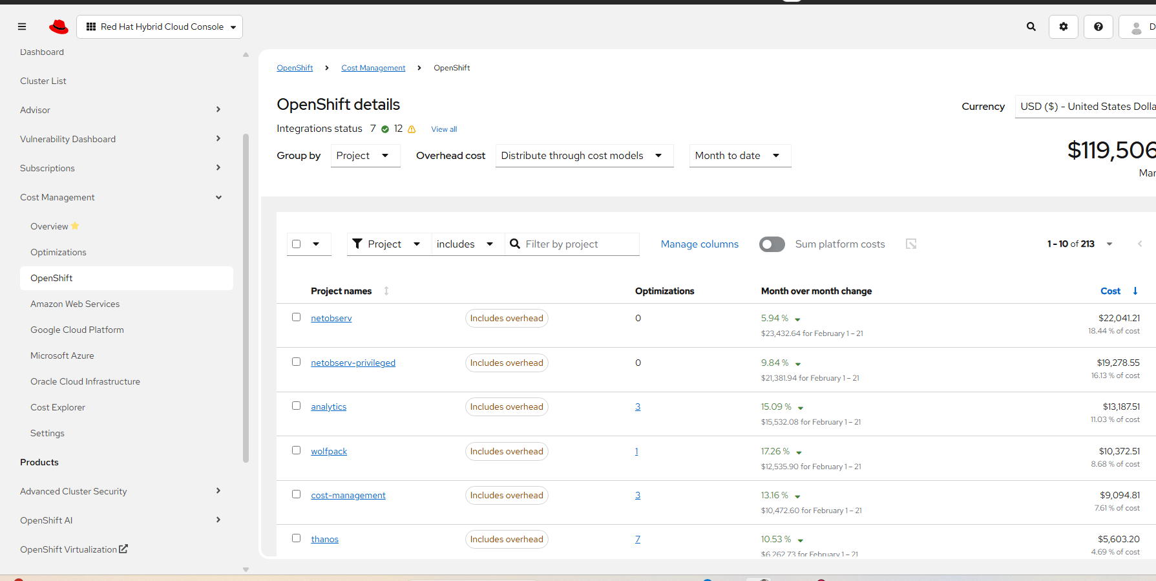Open the Group by Project dropdown
Screen dimensions: 1156x581
point(366,156)
